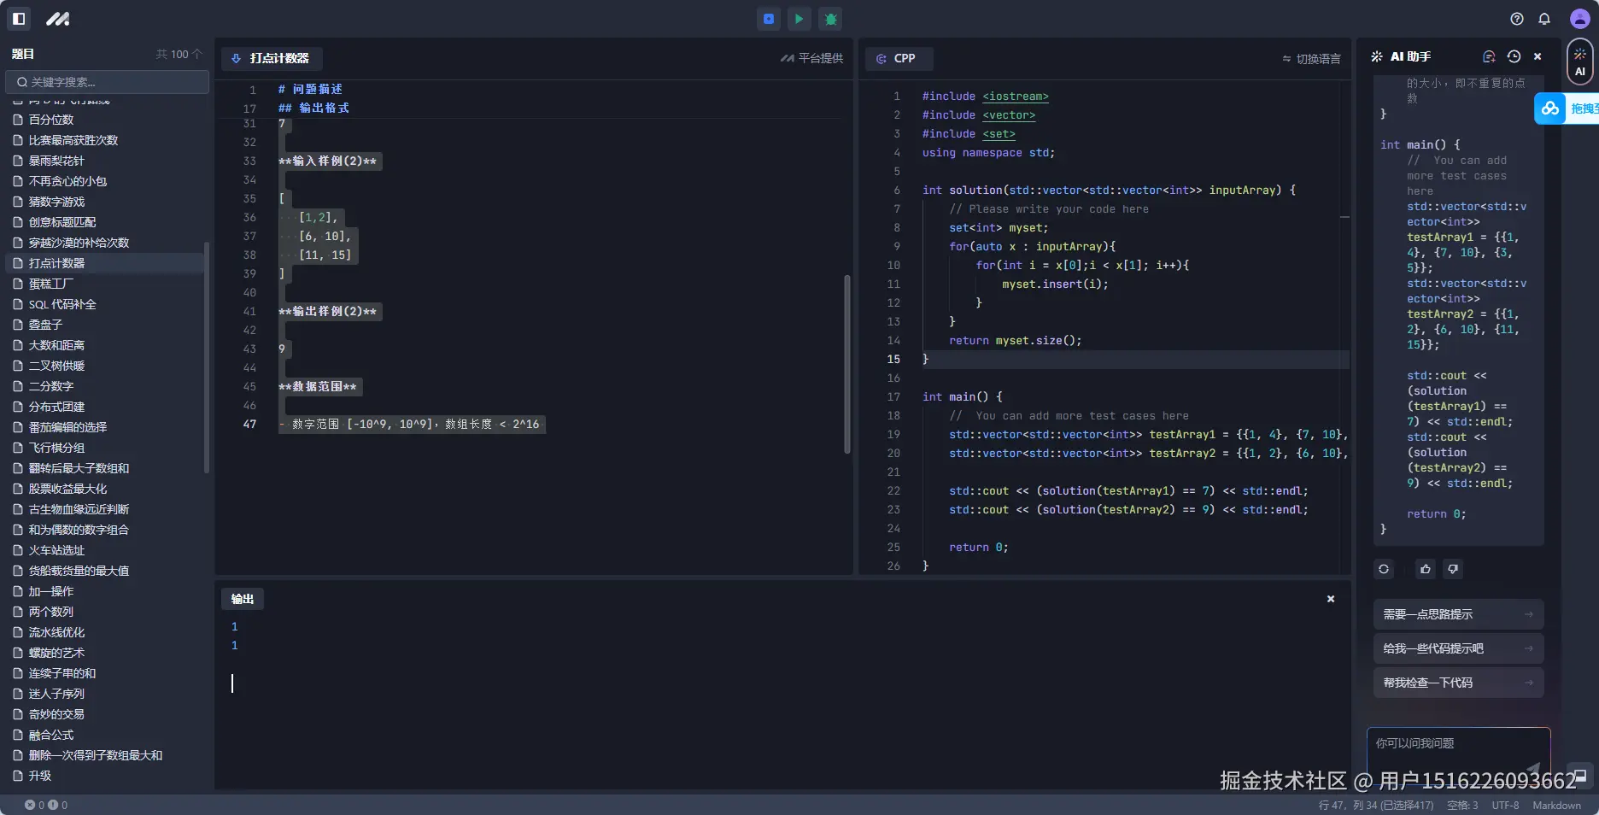Click the 帮我检查一下代码 suggestion button

[1457, 683]
